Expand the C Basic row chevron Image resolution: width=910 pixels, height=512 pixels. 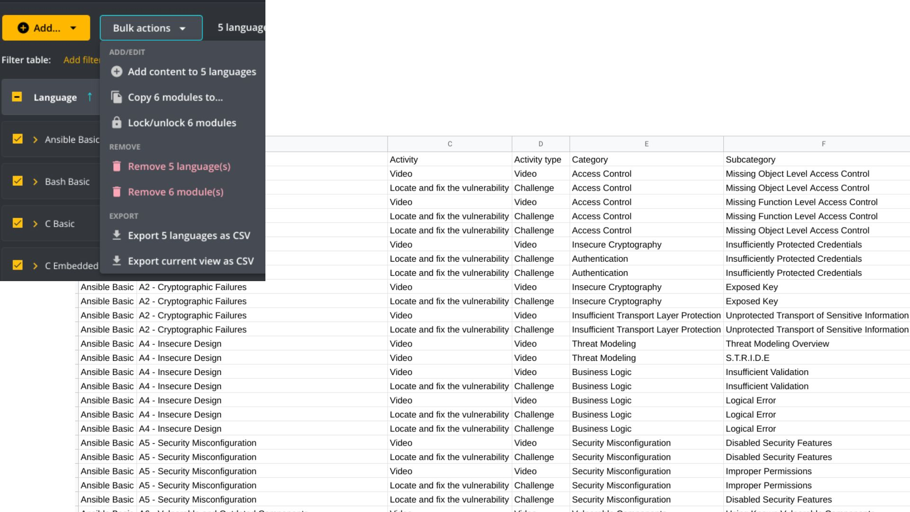[34, 223]
